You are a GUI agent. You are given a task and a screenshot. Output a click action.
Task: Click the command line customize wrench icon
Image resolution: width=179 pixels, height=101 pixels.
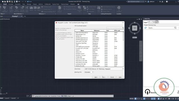pos(30,96)
